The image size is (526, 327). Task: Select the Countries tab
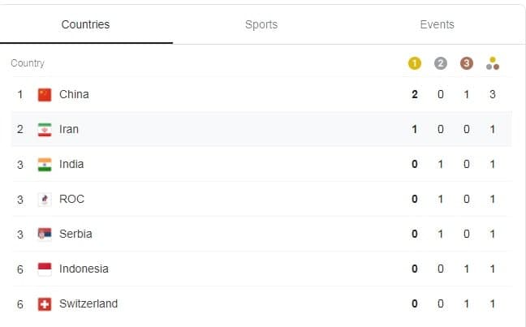[x=85, y=24]
